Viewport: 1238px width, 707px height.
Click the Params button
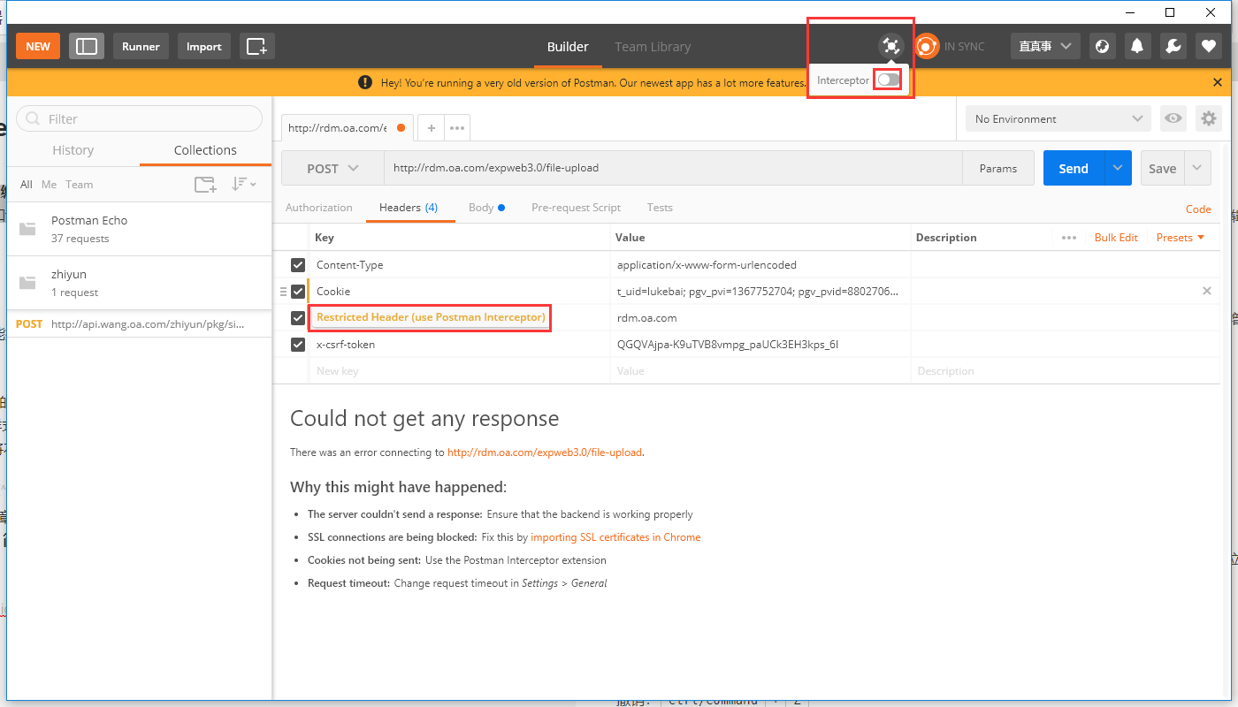[x=998, y=169]
